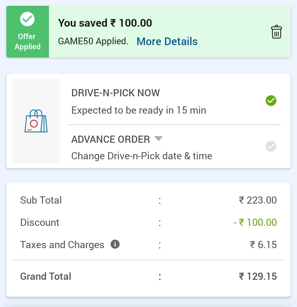This screenshot has width=297, height=307.
Task: Tap the white checkmark above Offer Applied
Action: (x=27, y=19)
